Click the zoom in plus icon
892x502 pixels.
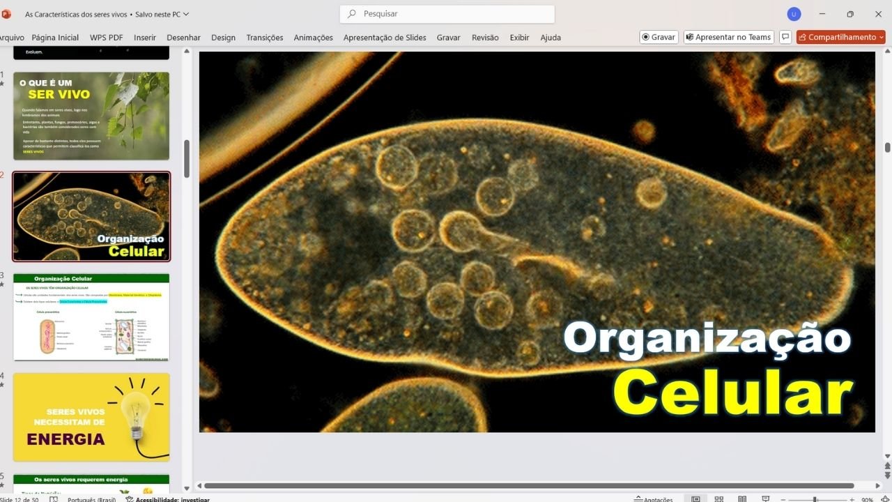852,499
